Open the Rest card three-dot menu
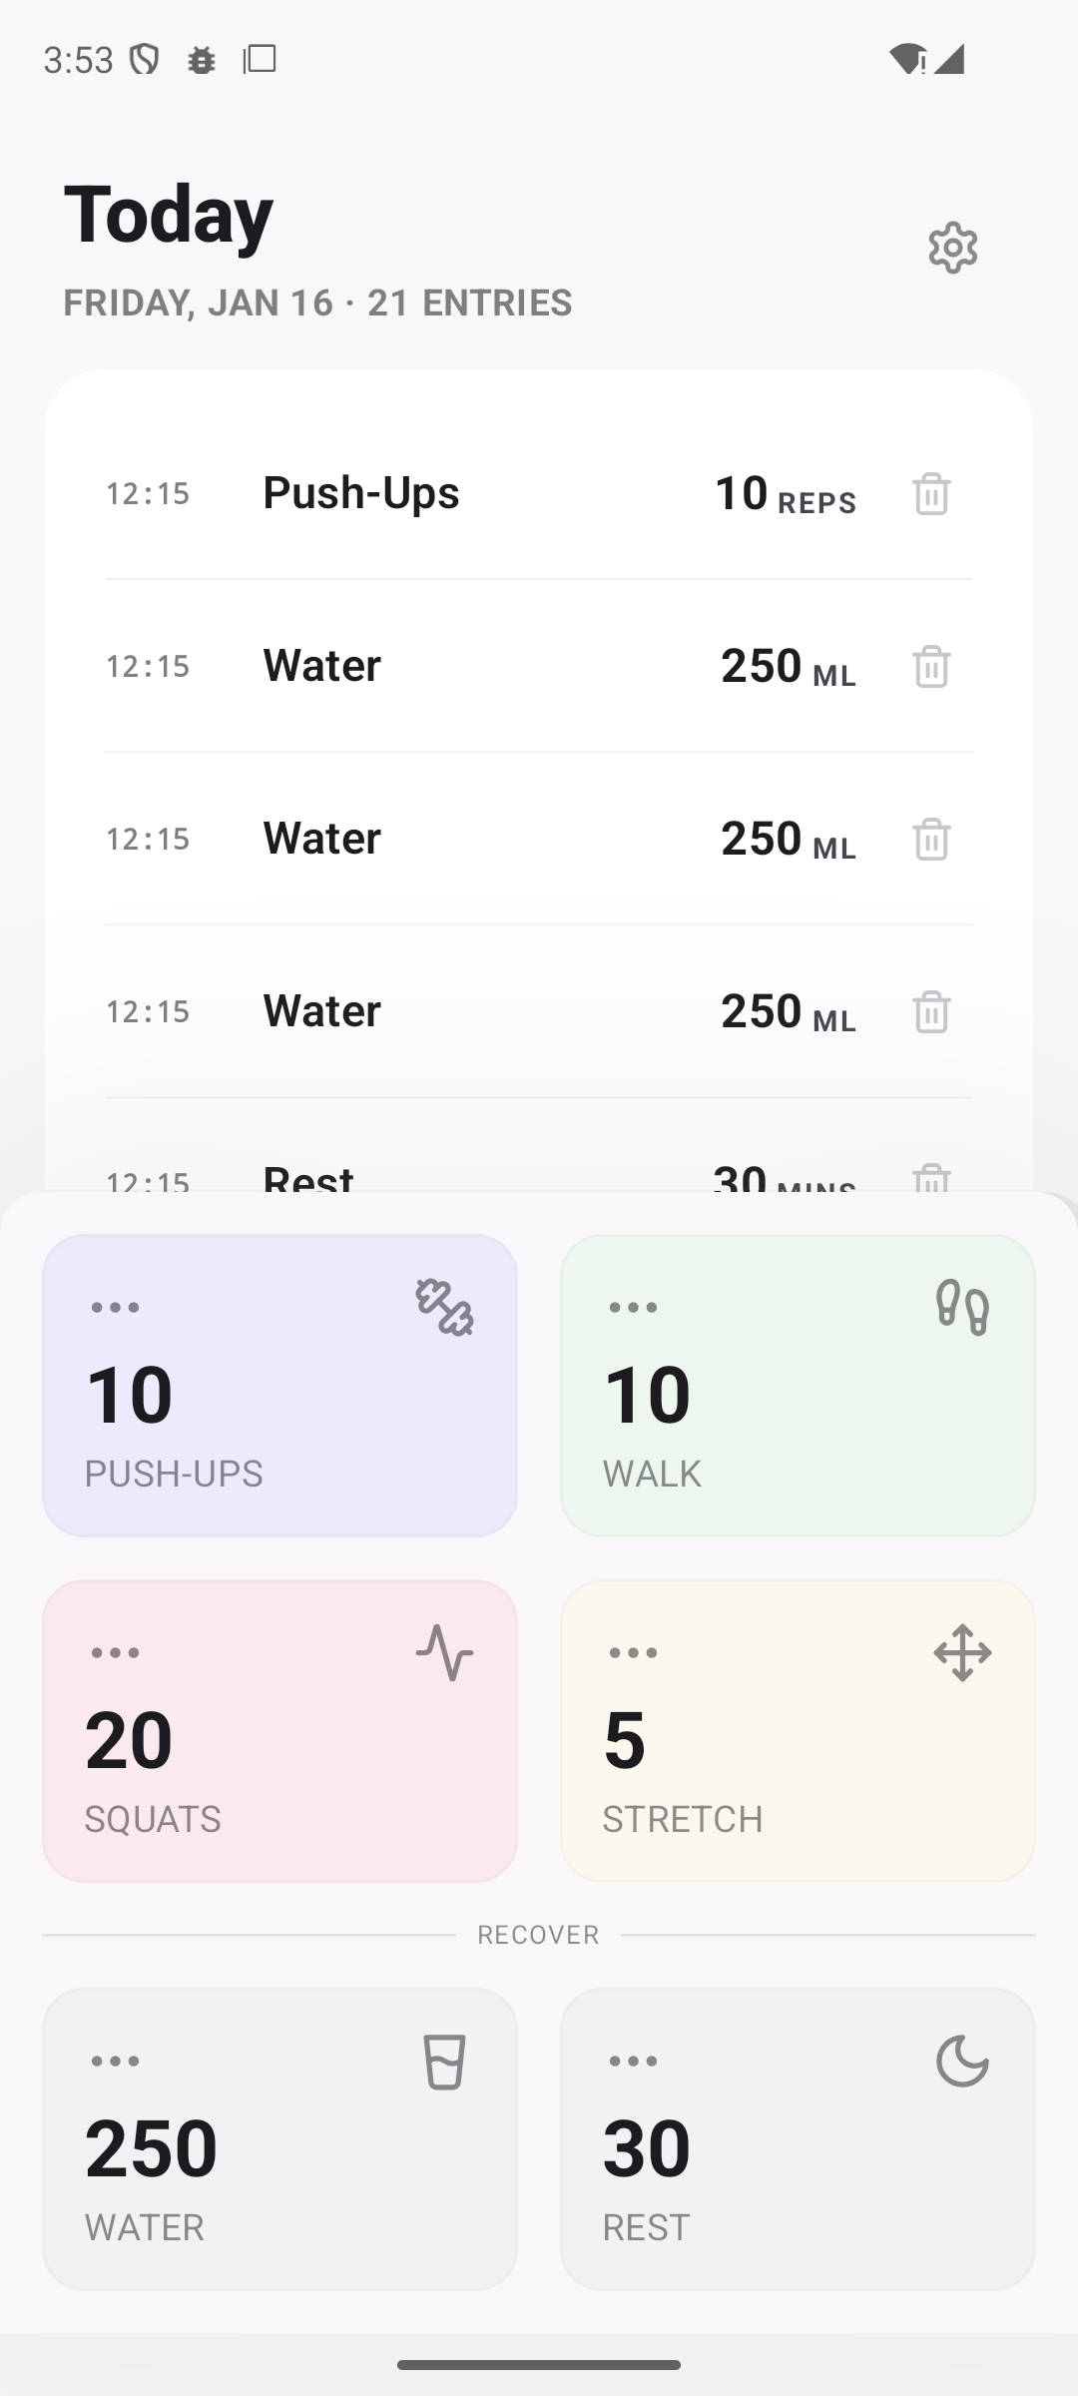 (x=633, y=2061)
